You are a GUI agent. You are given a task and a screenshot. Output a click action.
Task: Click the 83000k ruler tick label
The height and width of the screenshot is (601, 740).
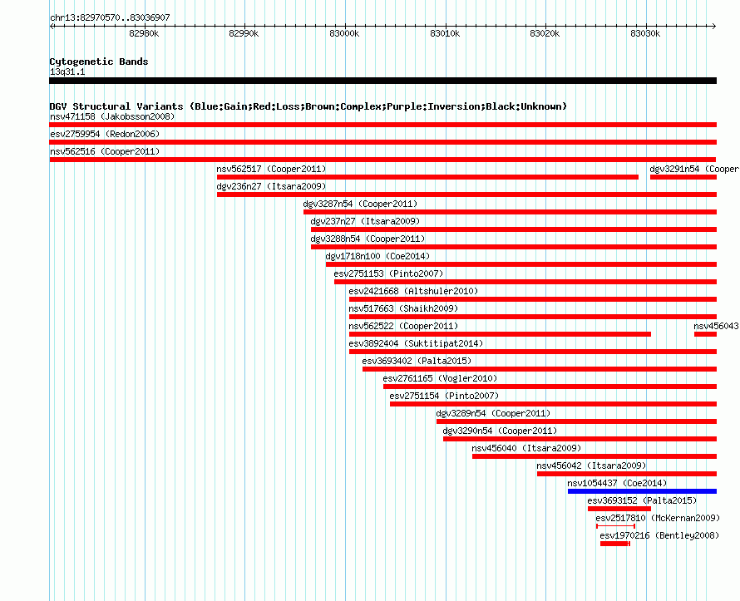click(344, 33)
